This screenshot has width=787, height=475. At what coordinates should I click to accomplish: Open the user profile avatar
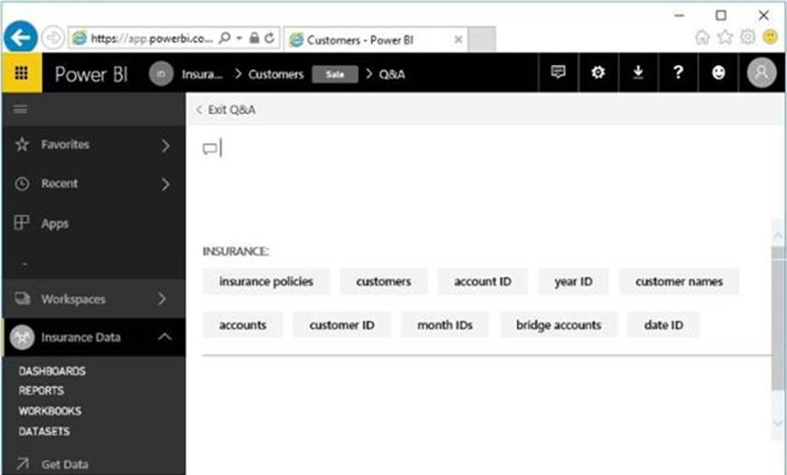tap(761, 73)
